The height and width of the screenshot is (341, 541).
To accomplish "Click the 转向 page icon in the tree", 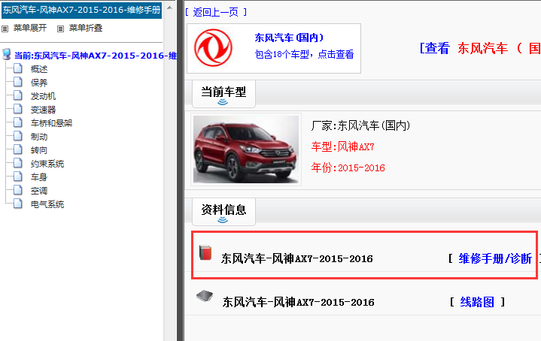I will (18, 149).
